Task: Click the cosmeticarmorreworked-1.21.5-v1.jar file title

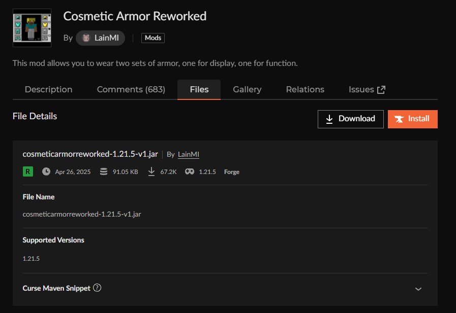Action: 89,154
